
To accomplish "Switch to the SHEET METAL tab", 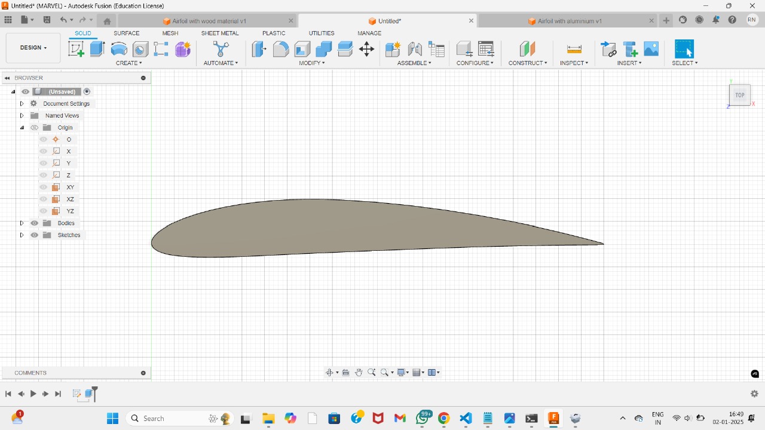I will (x=220, y=33).
